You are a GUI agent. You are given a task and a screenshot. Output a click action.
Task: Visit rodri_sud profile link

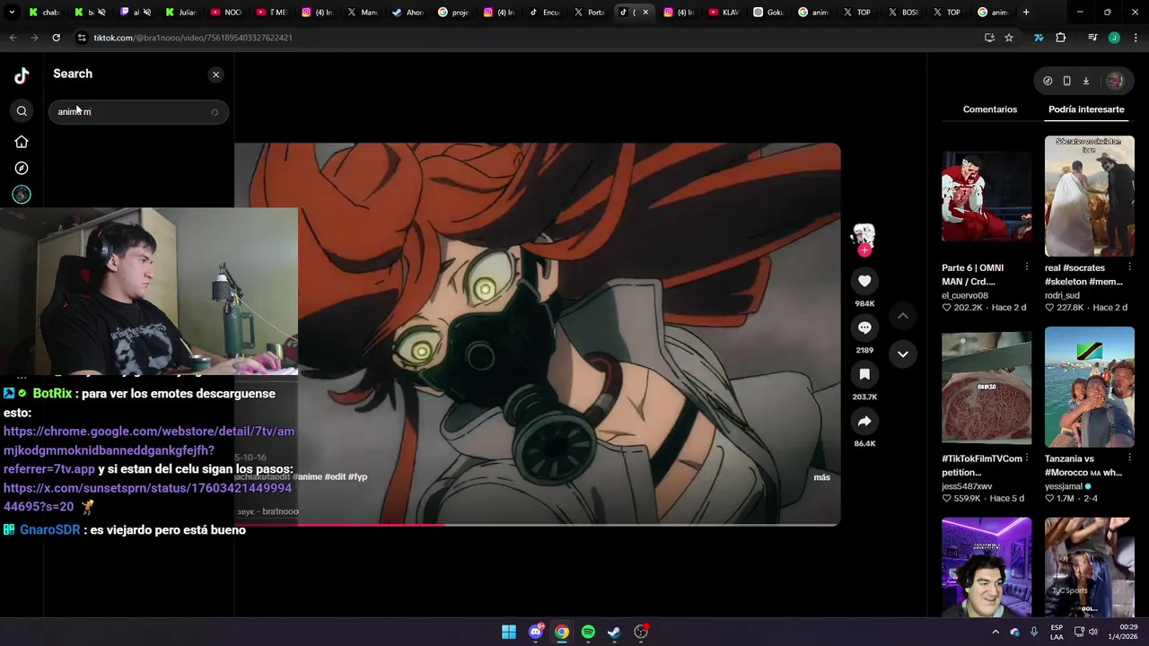[1062, 295]
